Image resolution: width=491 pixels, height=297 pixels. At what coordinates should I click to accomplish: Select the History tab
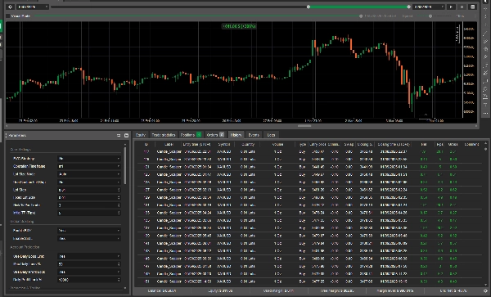point(236,135)
